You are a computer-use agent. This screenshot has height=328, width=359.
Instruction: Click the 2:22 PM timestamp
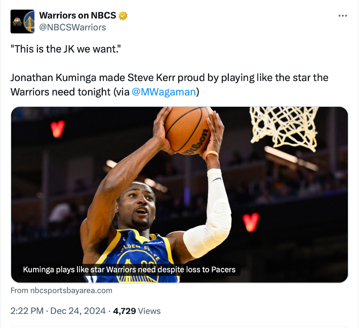(x=27, y=311)
